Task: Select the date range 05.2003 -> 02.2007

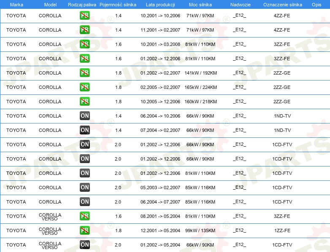Action: pos(160,188)
